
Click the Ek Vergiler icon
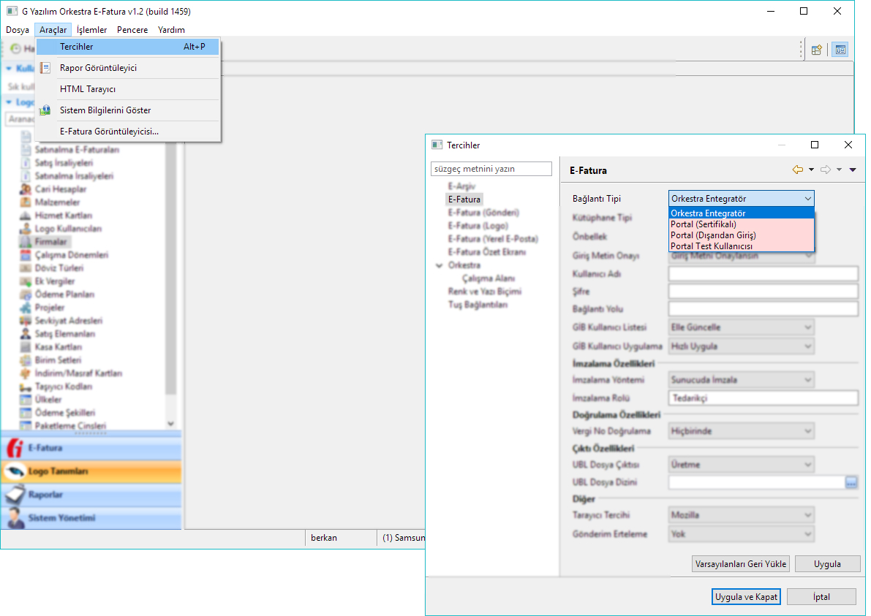[25, 281]
